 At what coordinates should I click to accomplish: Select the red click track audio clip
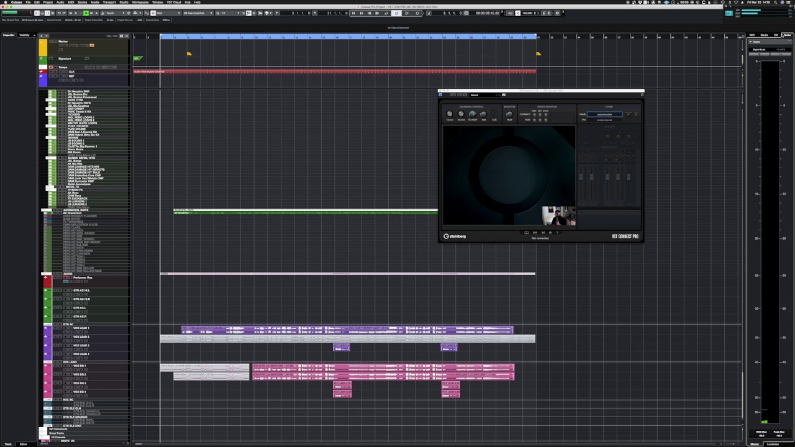pos(335,71)
